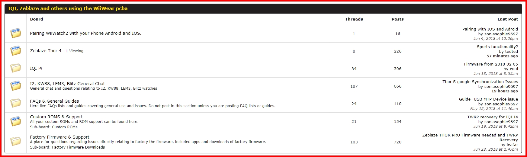
Task: Open the Zeblaze Thor 4 board
Action: tap(46, 51)
